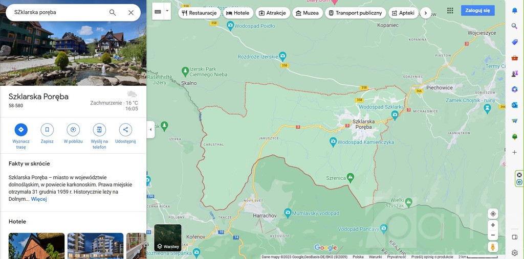Open the first hotel photo card
The height and width of the screenshot is (259, 524).
[x=36, y=246]
